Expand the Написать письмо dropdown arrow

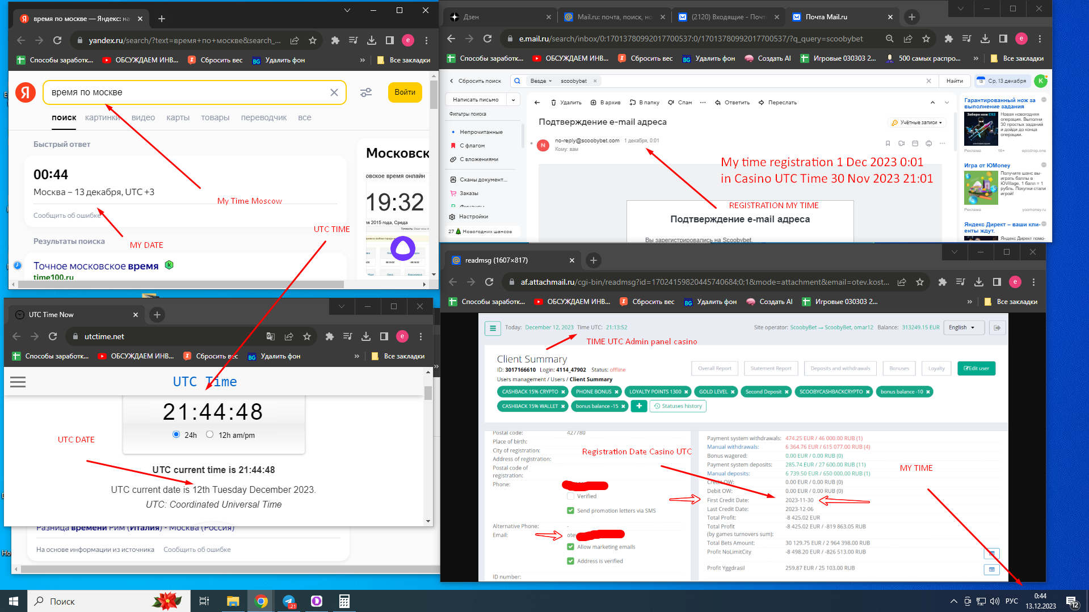513,100
